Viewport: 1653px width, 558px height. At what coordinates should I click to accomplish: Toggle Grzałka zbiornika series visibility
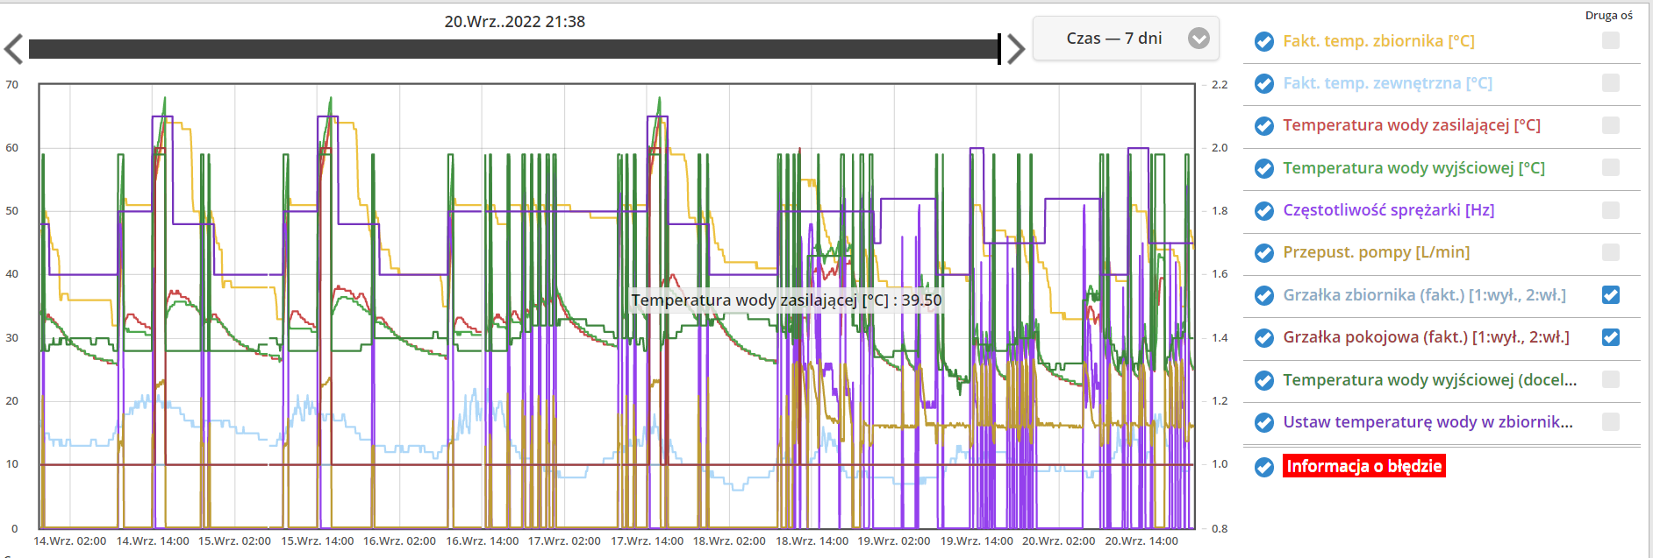pyautogui.click(x=1264, y=295)
